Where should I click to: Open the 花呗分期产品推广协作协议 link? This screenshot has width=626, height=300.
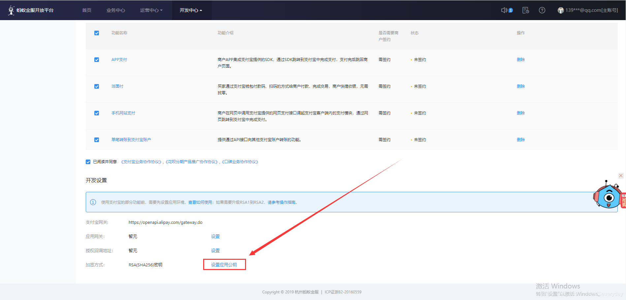(192, 162)
